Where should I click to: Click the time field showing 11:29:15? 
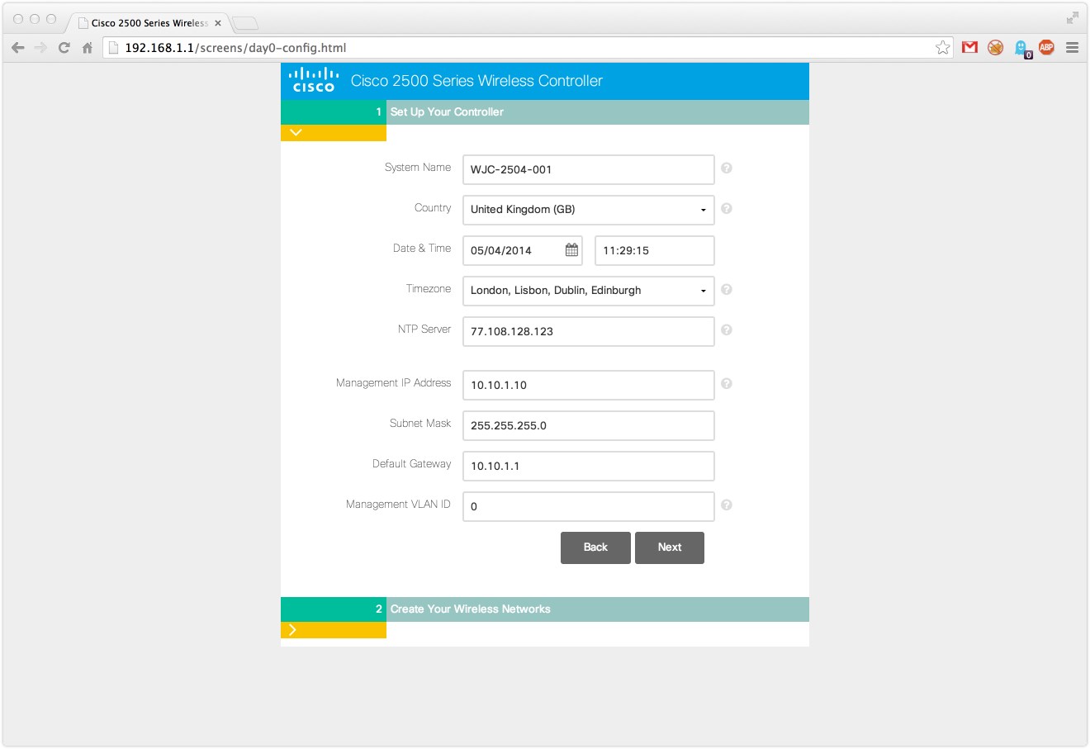point(655,250)
